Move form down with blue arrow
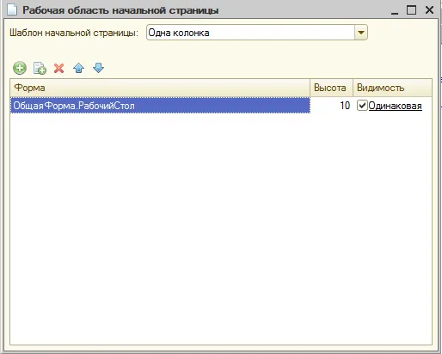The image size is (442, 354). (x=98, y=68)
